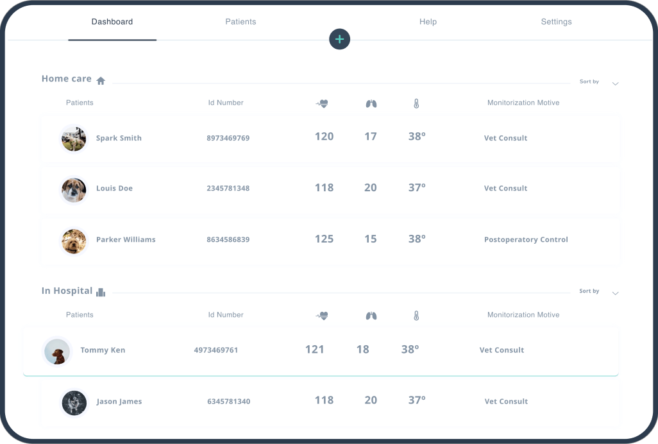Viewport: 658px width, 444px height.
Task: Click Vet Consult for Spark Smith
Action: [x=506, y=138]
